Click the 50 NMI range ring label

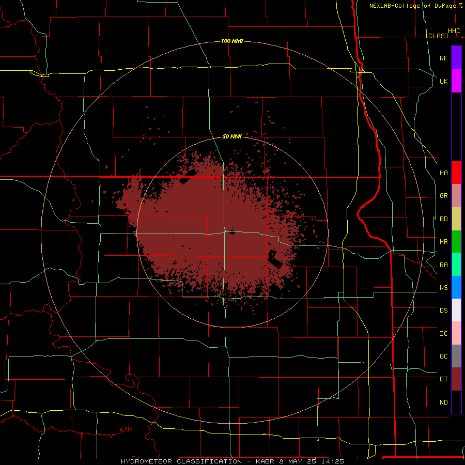click(232, 137)
